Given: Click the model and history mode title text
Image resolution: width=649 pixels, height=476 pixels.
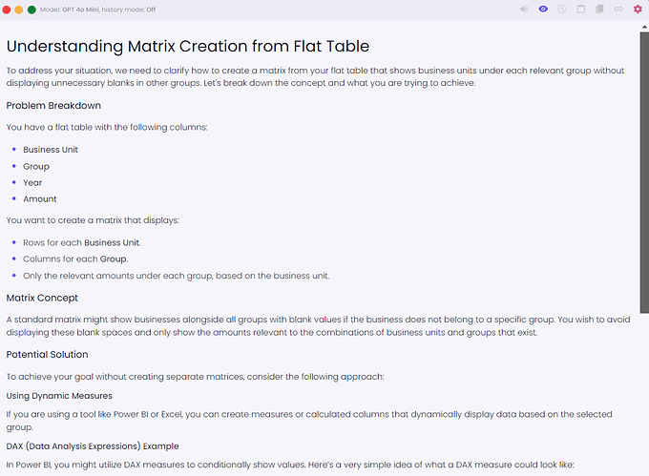Looking at the screenshot, I should [97, 10].
